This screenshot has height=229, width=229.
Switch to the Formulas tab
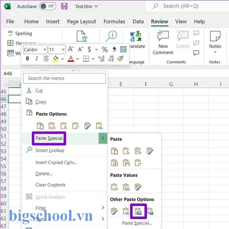(x=114, y=21)
